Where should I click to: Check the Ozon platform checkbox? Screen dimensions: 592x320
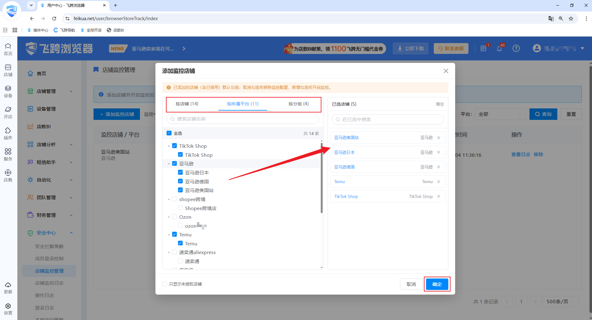click(x=175, y=217)
